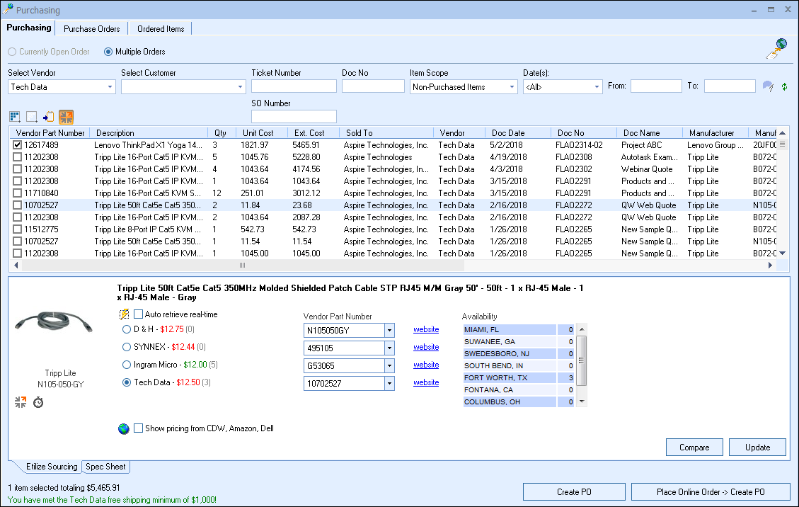Click the small converging-arrows icon beside the stopwatch

click(x=21, y=402)
